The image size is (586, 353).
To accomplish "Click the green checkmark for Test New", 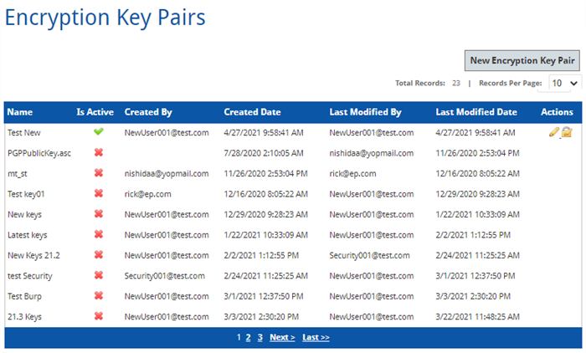I will [99, 132].
